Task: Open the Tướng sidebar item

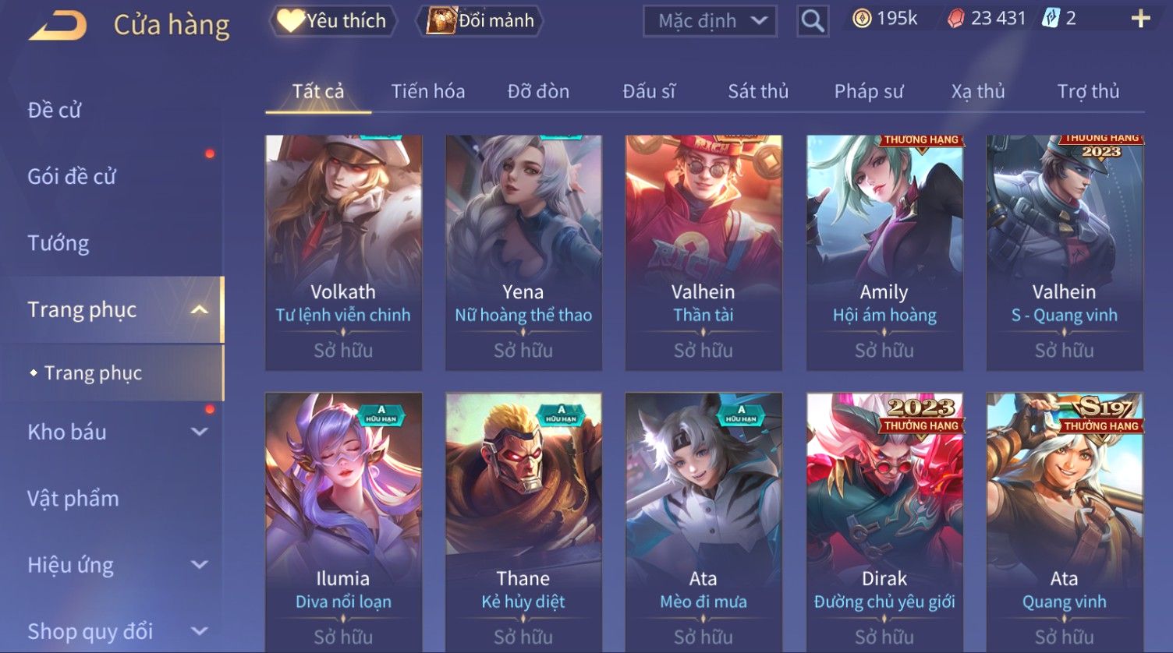Action: 58,243
